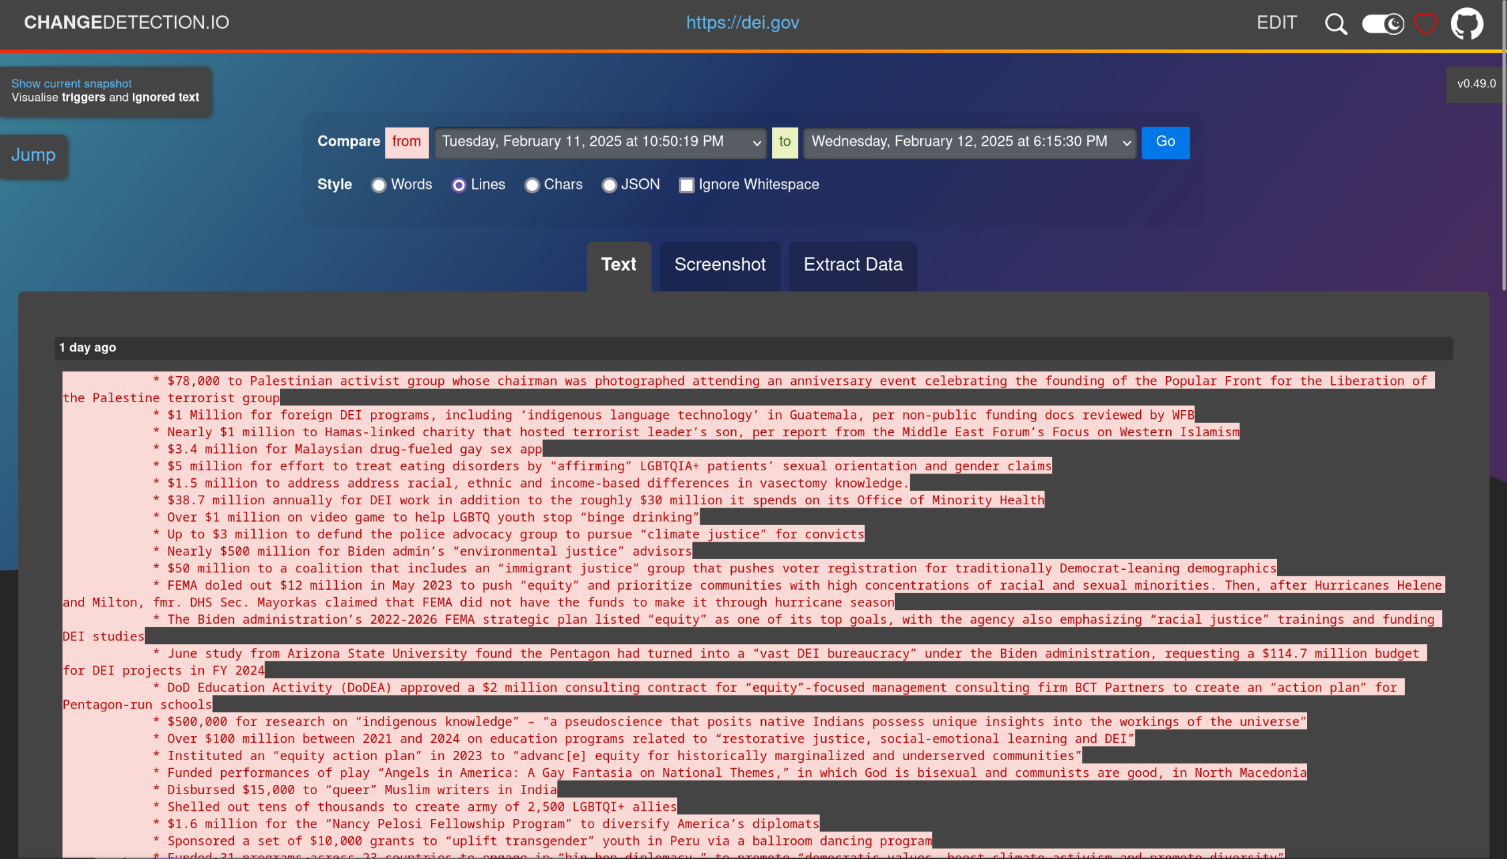Select the Text tab
Image resolution: width=1507 pixels, height=859 pixels.
coord(618,265)
